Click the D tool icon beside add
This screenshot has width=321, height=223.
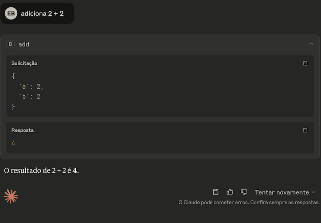[x=11, y=44]
